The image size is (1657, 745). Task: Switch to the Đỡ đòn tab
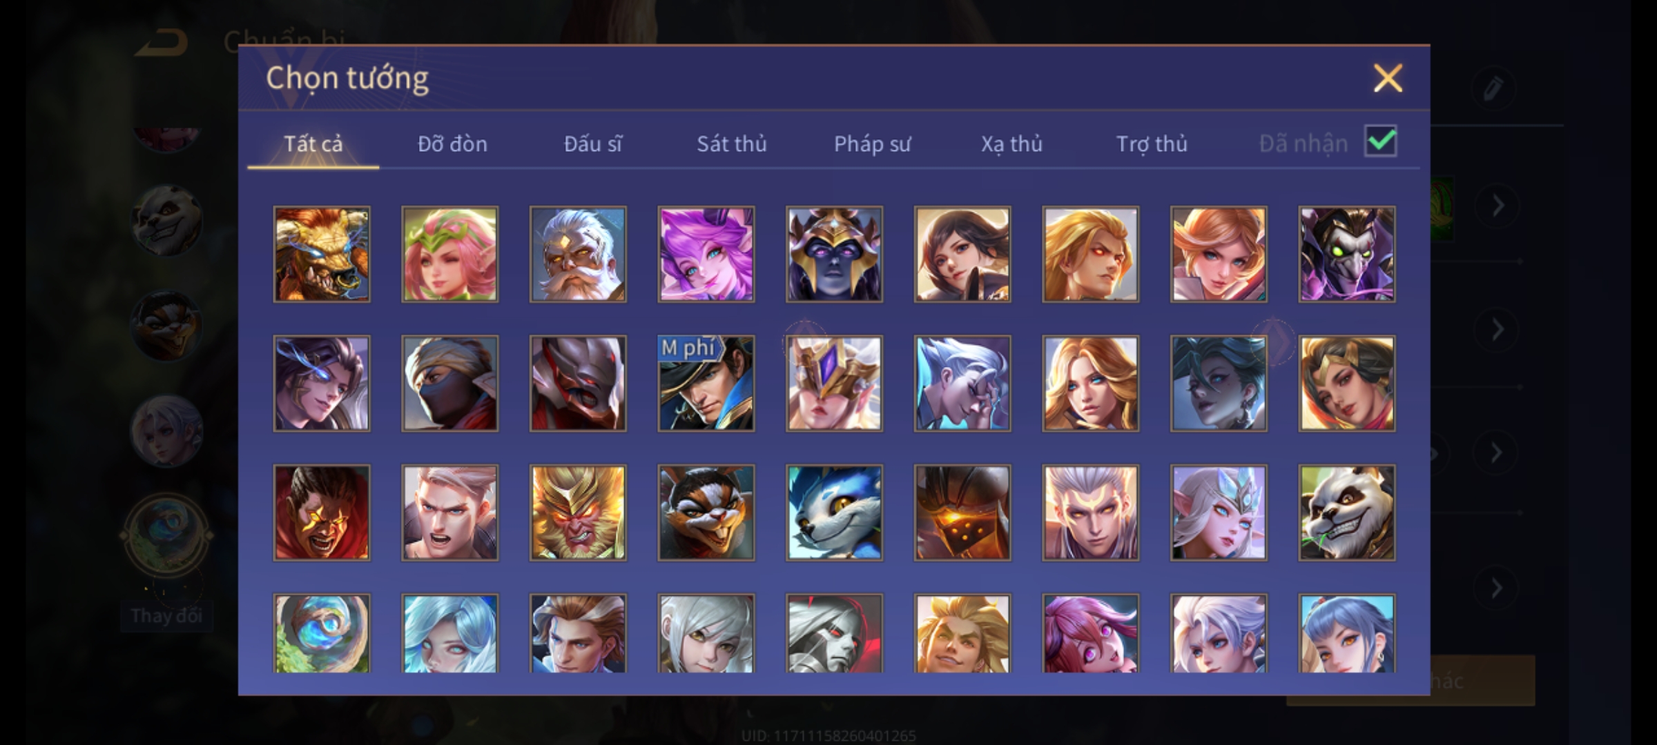point(452,143)
